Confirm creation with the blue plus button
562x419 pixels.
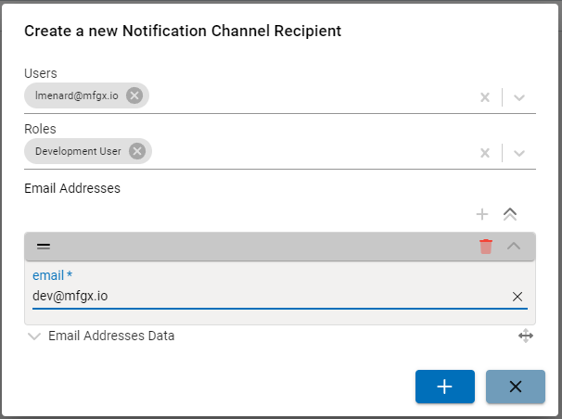coord(444,387)
